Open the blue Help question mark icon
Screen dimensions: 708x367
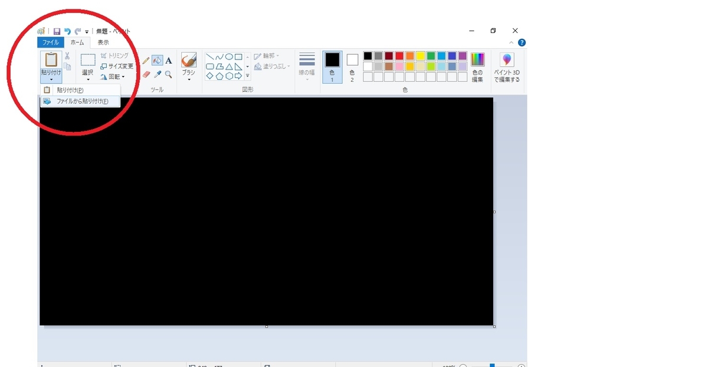(x=522, y=42)
